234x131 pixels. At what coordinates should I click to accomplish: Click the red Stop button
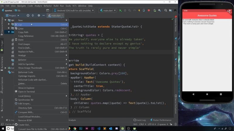pyautogui.click(x=149, y=10)
